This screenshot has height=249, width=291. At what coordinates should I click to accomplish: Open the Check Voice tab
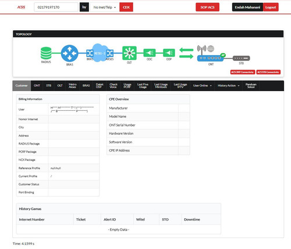(x=113, y=85)
